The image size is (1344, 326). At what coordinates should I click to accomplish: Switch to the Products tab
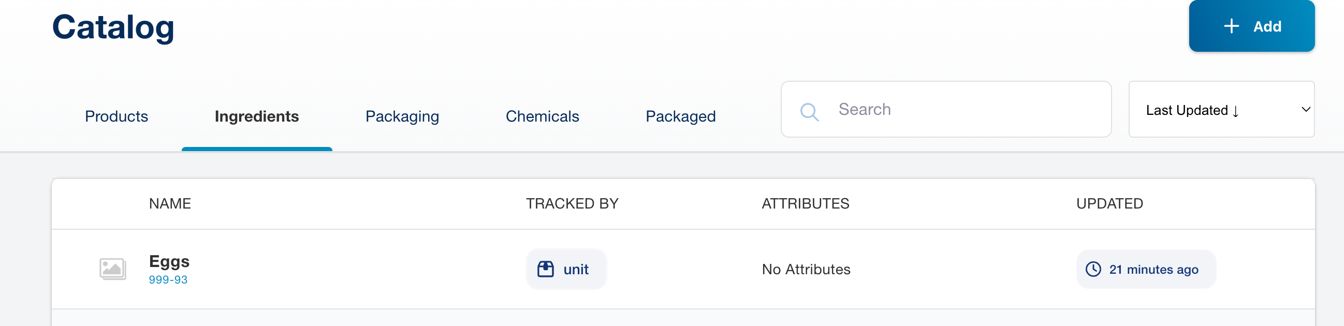(x=116, y=116)
